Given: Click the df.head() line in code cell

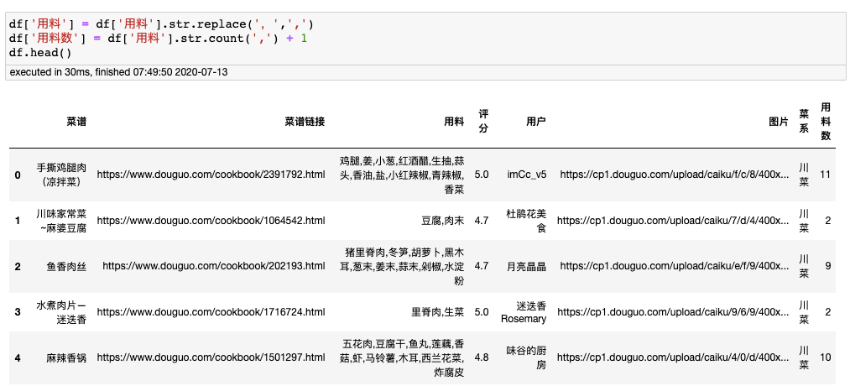Looking at the screenshot, I should pos(40,52).
